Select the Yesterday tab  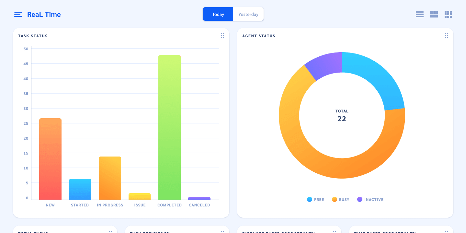(248, 14)
